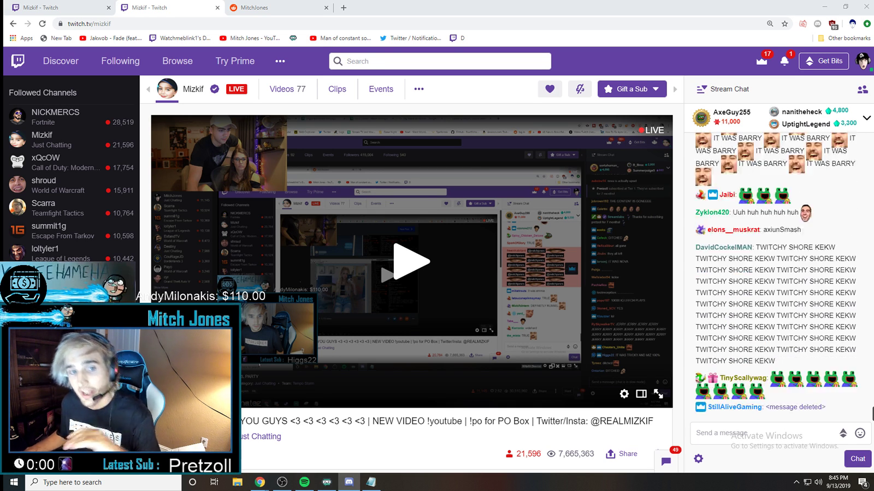This screenshot has height=491, width=874.
Task: Click the Twitch Search field
Action: pyautogui.click(x=440, y=61)
